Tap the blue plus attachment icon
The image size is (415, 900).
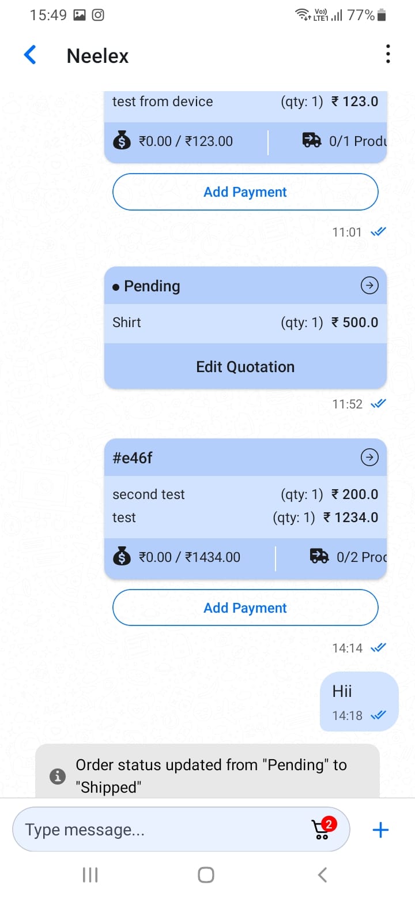[380, 830]
